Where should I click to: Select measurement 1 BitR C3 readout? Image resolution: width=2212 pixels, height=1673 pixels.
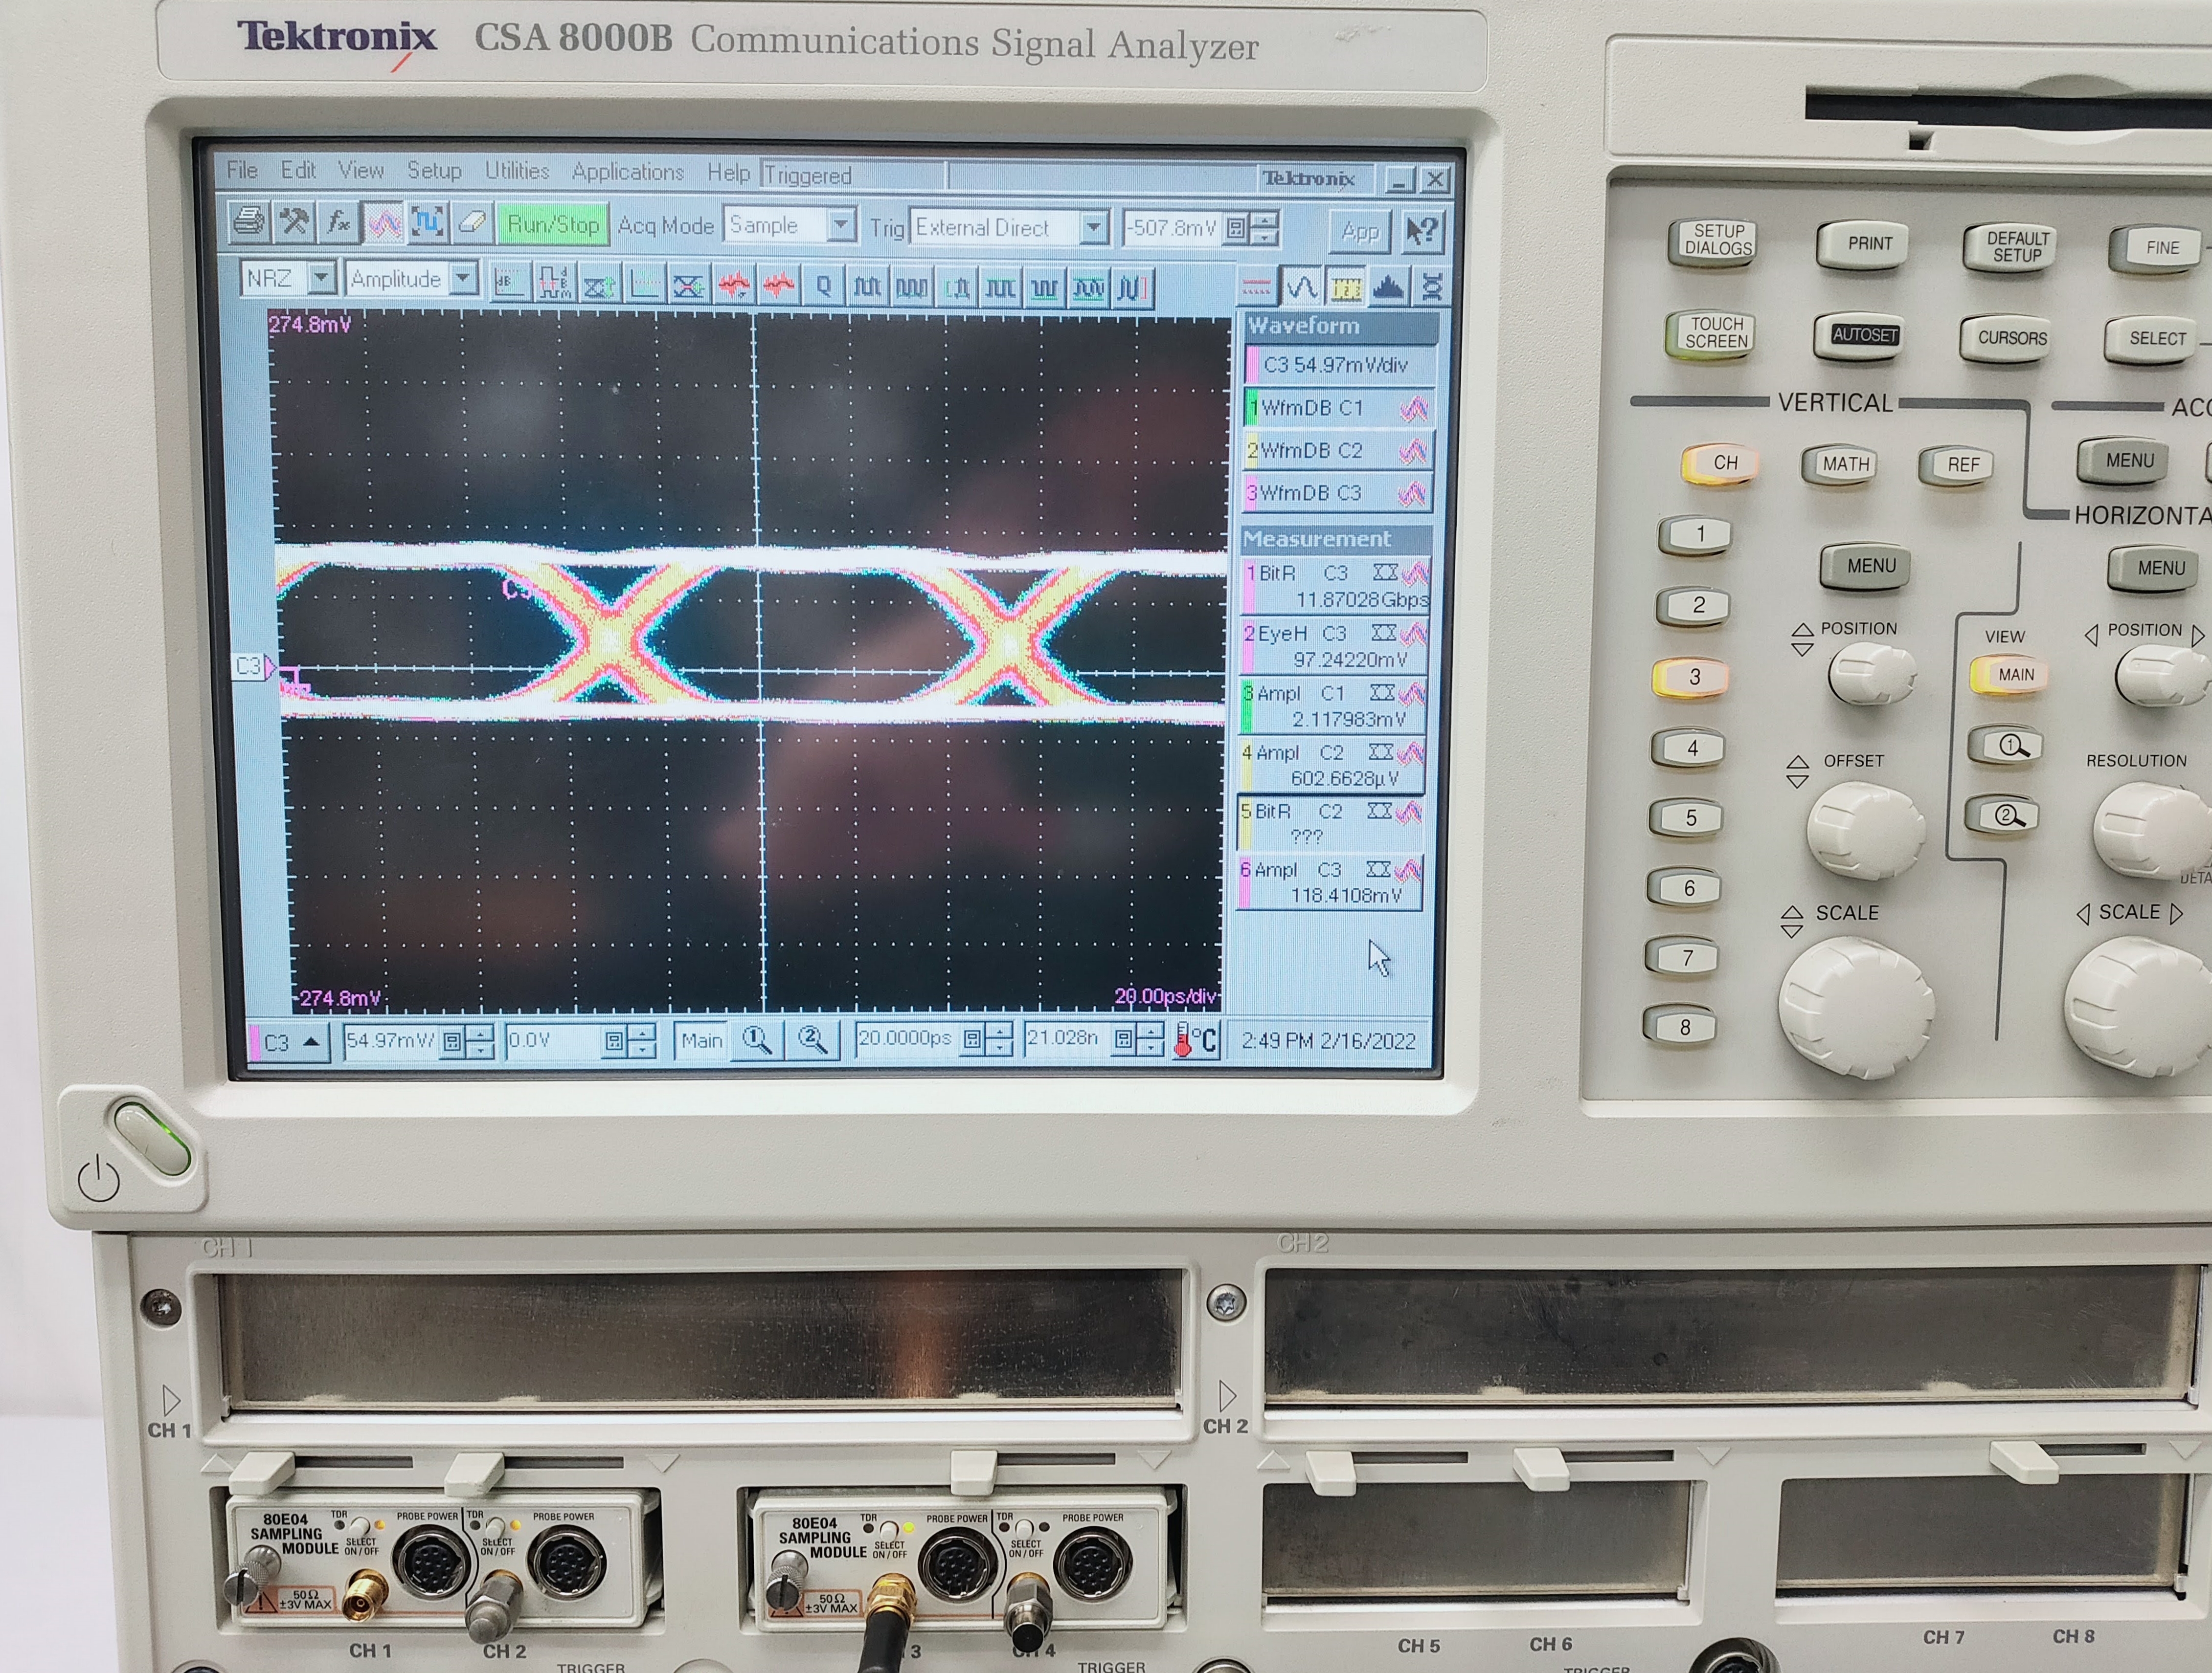pos(1335,586)
